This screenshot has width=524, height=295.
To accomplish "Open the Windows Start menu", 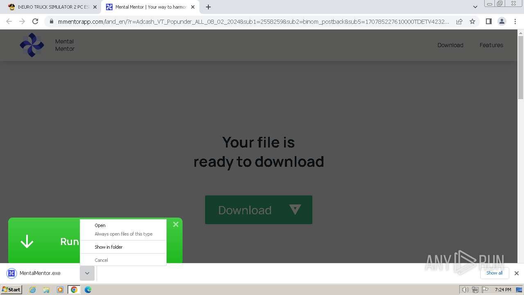I will point(11,289).
